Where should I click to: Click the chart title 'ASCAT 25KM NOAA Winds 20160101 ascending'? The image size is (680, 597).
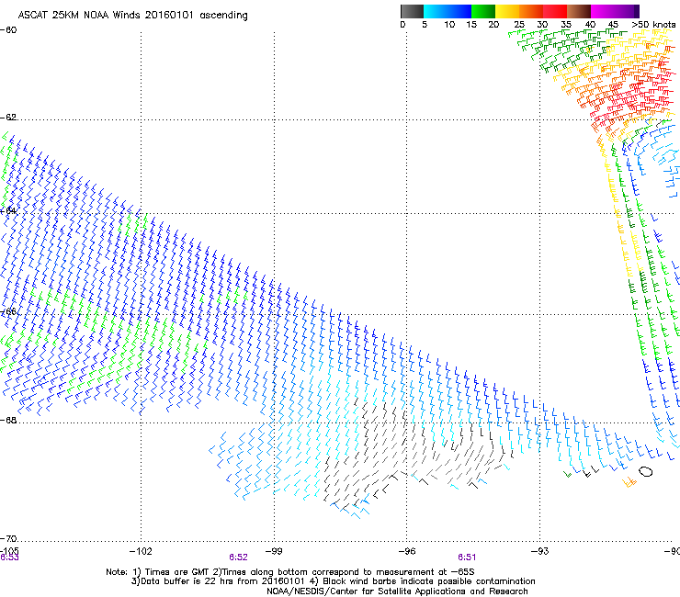[132, 16]
